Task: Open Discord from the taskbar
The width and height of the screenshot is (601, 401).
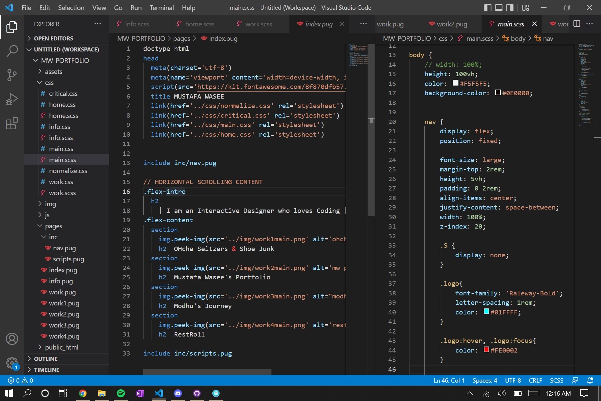Action: pos(178,393)
